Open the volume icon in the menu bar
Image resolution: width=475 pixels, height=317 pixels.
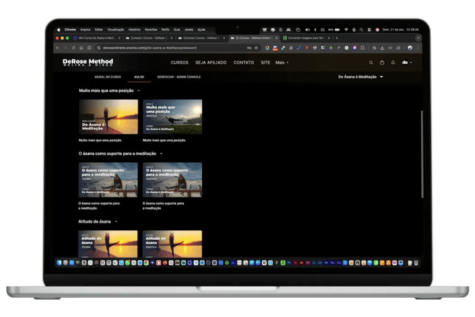point(307,30)
